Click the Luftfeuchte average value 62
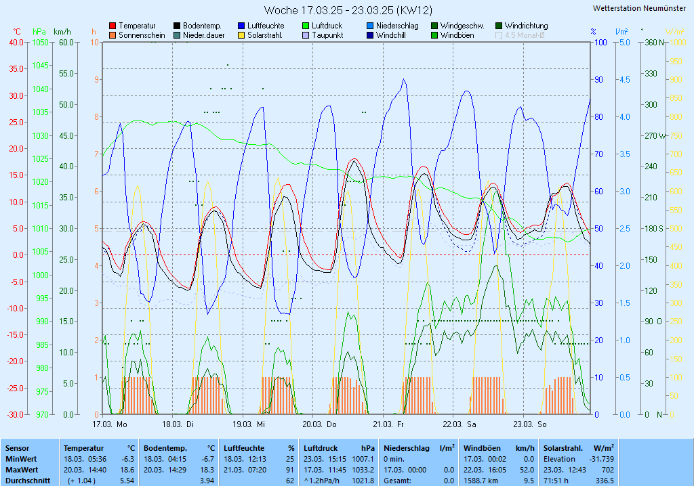The width and height of the screenshot is (694, 486). click(x=290, y=481)
